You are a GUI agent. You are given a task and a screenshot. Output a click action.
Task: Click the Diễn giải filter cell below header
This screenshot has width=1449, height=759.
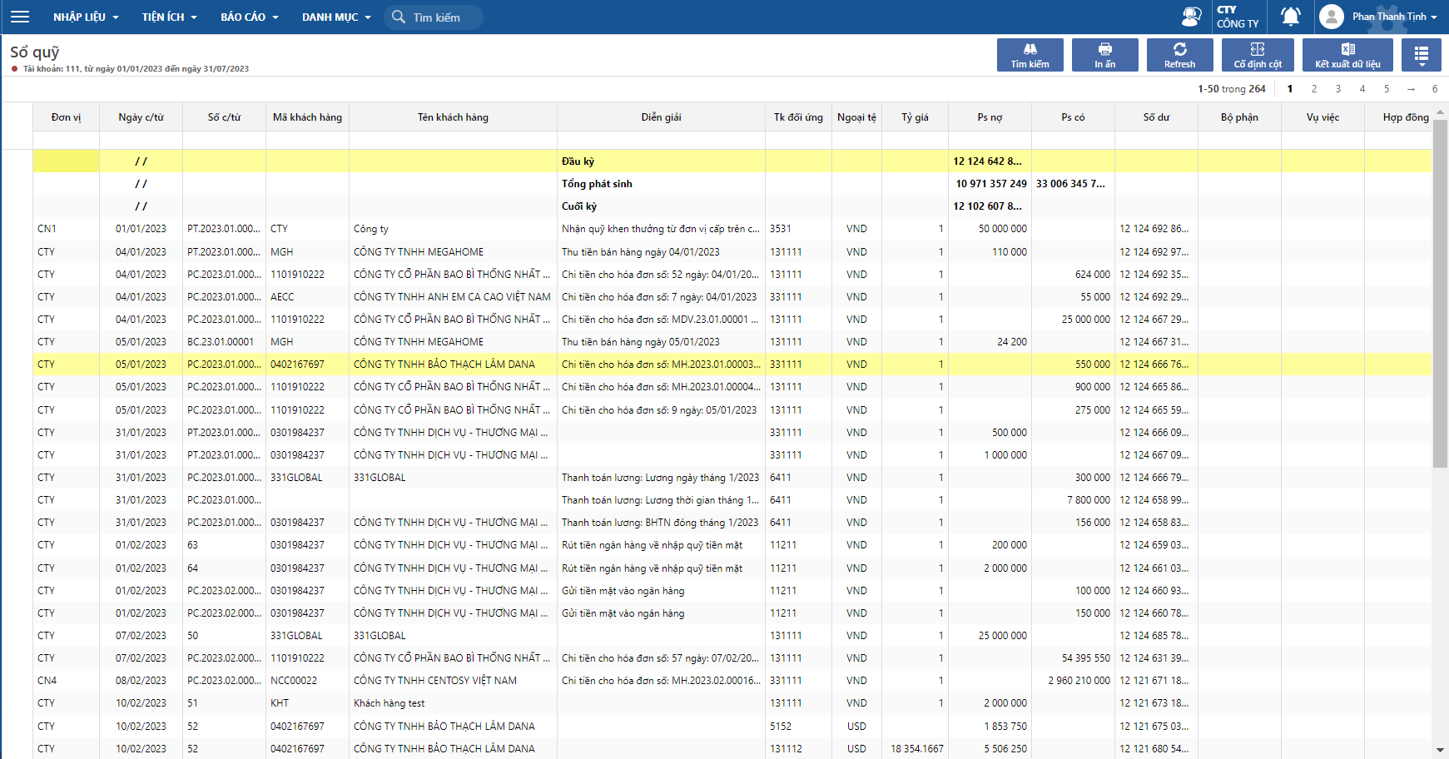tap(661, 140)
